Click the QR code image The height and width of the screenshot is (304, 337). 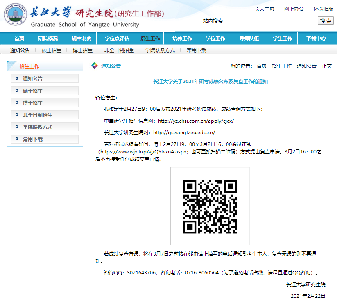point(210,206)
